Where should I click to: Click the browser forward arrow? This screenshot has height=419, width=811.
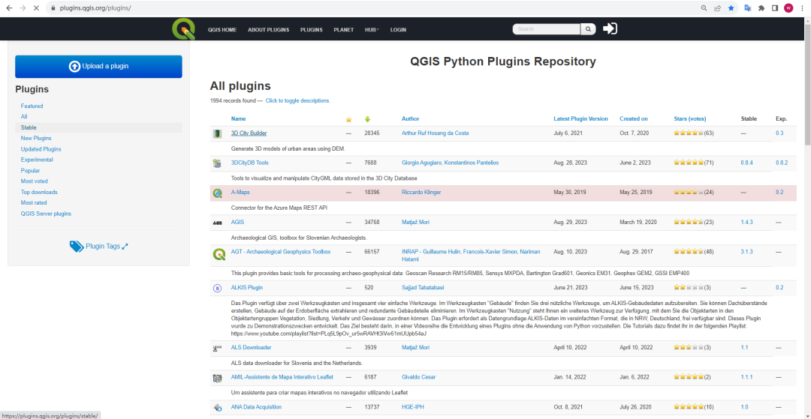coord(23,8)
